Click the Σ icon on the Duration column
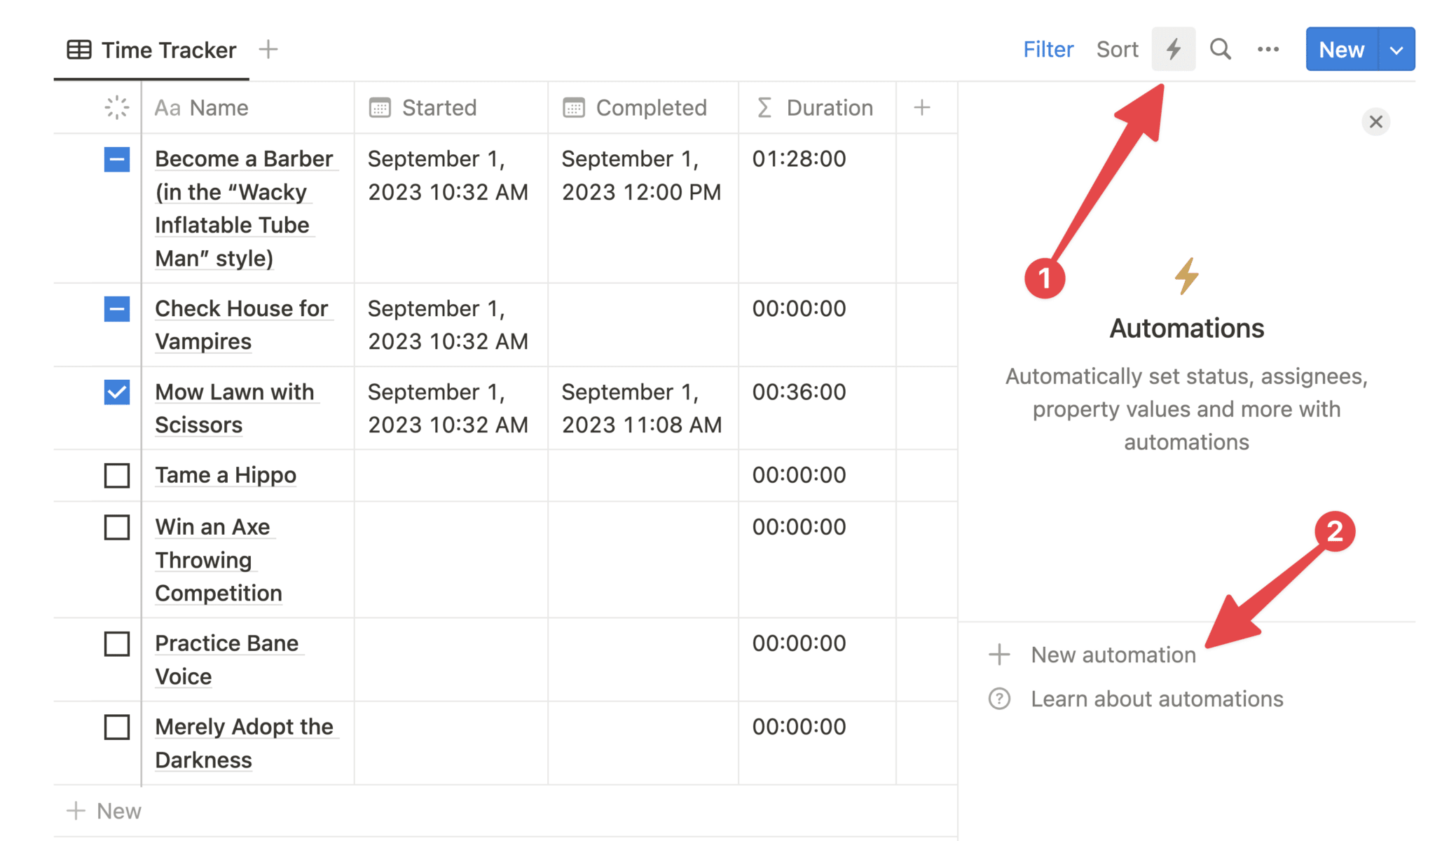This screenshot has width=1435, height=841. click(x=764, y=107)
